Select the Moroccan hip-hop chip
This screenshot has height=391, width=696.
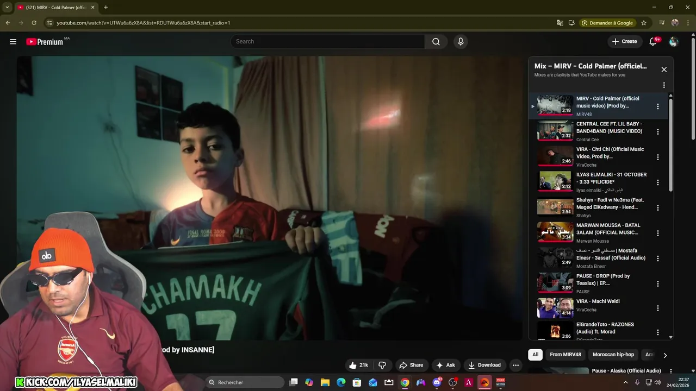coord(613,355)
